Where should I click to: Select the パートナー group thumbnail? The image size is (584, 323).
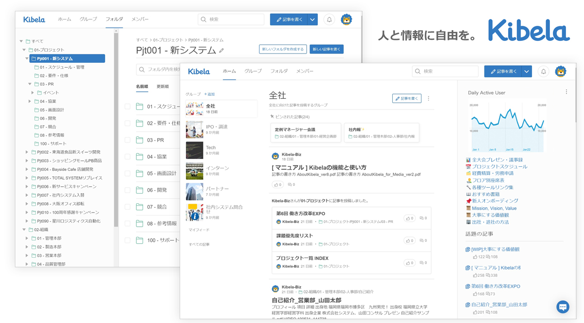[194, 192]
